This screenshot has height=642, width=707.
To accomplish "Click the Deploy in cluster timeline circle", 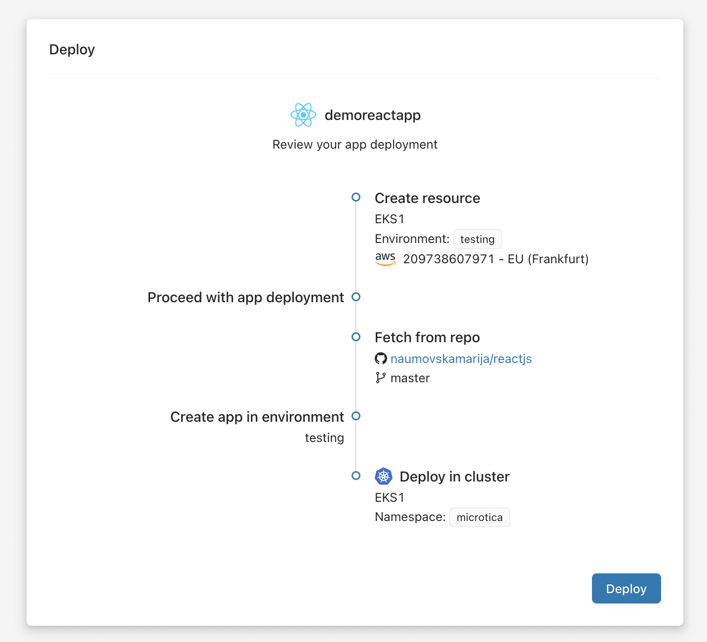I will [355, 476].
